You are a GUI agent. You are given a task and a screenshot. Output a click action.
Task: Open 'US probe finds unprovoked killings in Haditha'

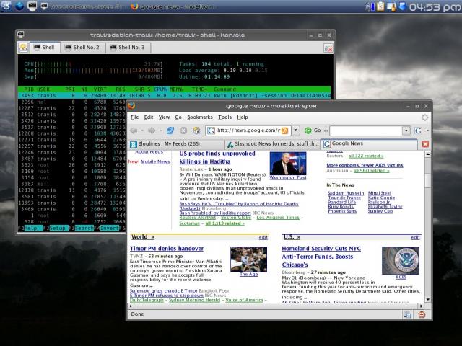(x=217, y=157)
